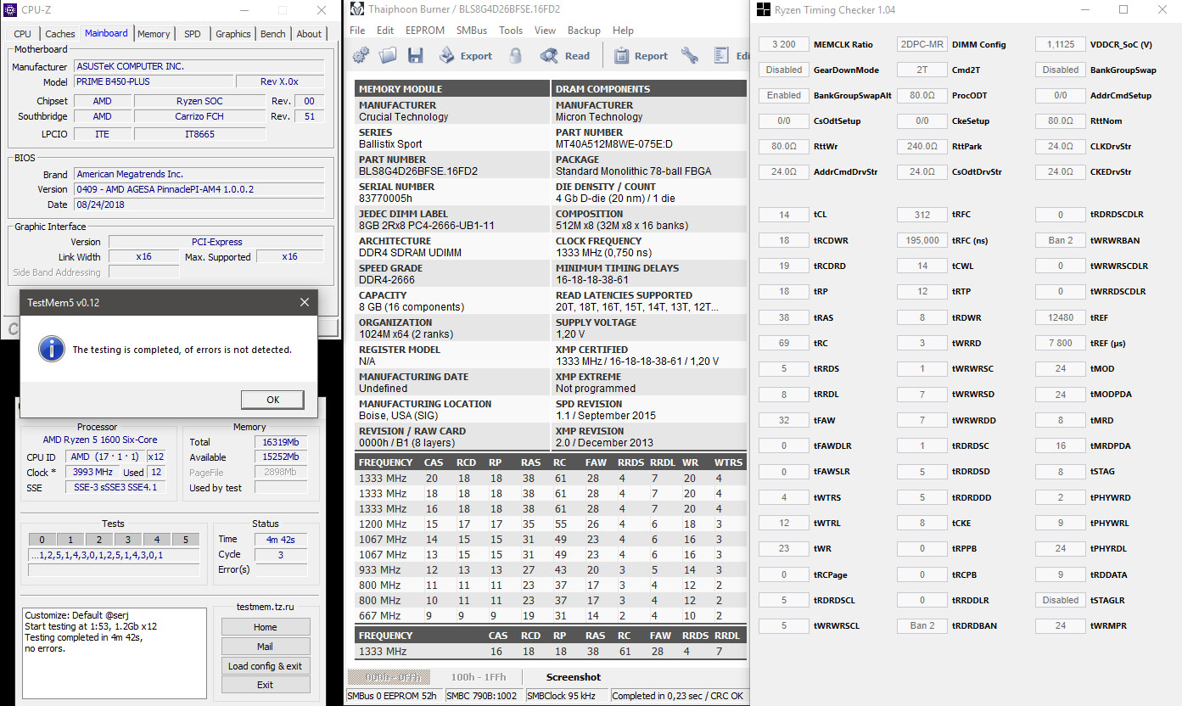Click the tREF value field showing 12480
1182x706 pixels.
click(1061, 317)
